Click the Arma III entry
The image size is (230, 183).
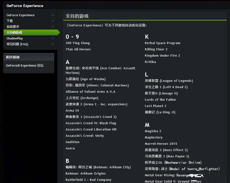pyautogui.click(x=72, y=110)
